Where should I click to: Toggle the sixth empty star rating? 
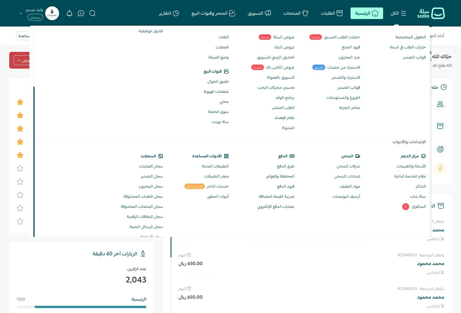[x=20, y=168]
